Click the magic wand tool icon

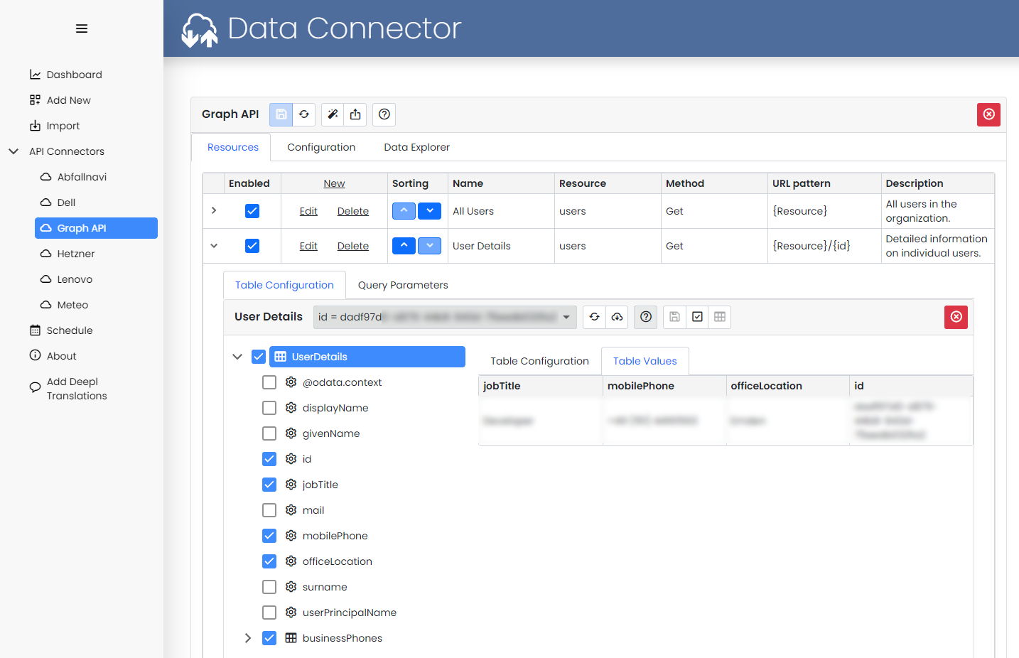pos(333,114)
